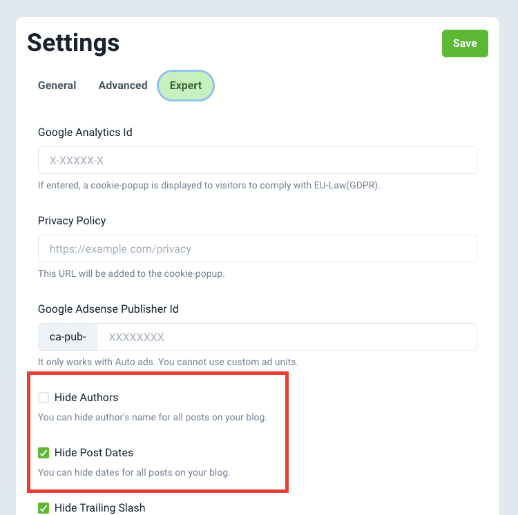
Task: Click into the Privacy Policy URL field
Action: click(257, 249)
